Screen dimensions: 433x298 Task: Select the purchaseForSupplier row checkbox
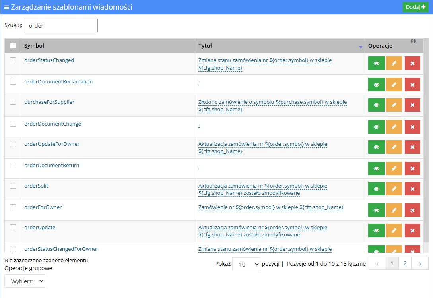tap(13, 102)
